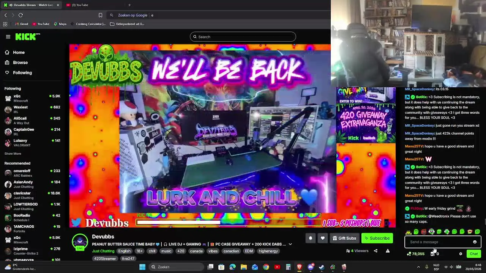Screen dimensions: 486x273
Task: Open Browse in Kick sidebar
Action: 20,63
